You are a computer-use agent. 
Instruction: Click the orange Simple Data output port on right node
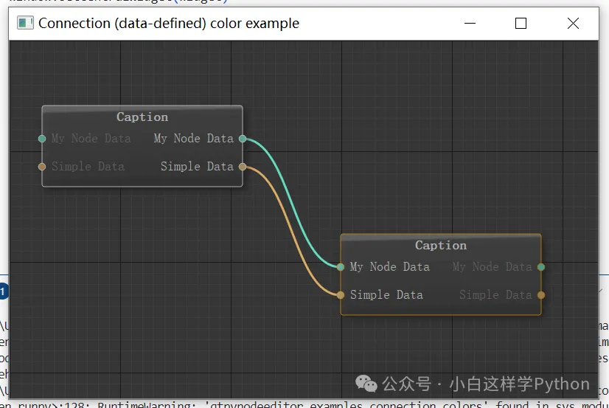(541, 295)
